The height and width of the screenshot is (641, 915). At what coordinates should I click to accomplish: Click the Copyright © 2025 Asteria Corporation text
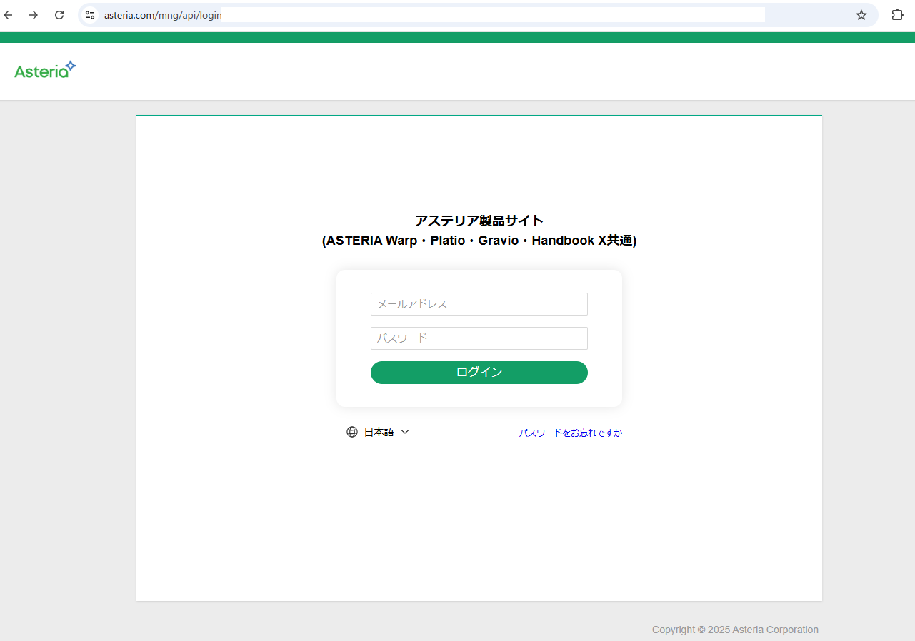(x=735, y=630)
